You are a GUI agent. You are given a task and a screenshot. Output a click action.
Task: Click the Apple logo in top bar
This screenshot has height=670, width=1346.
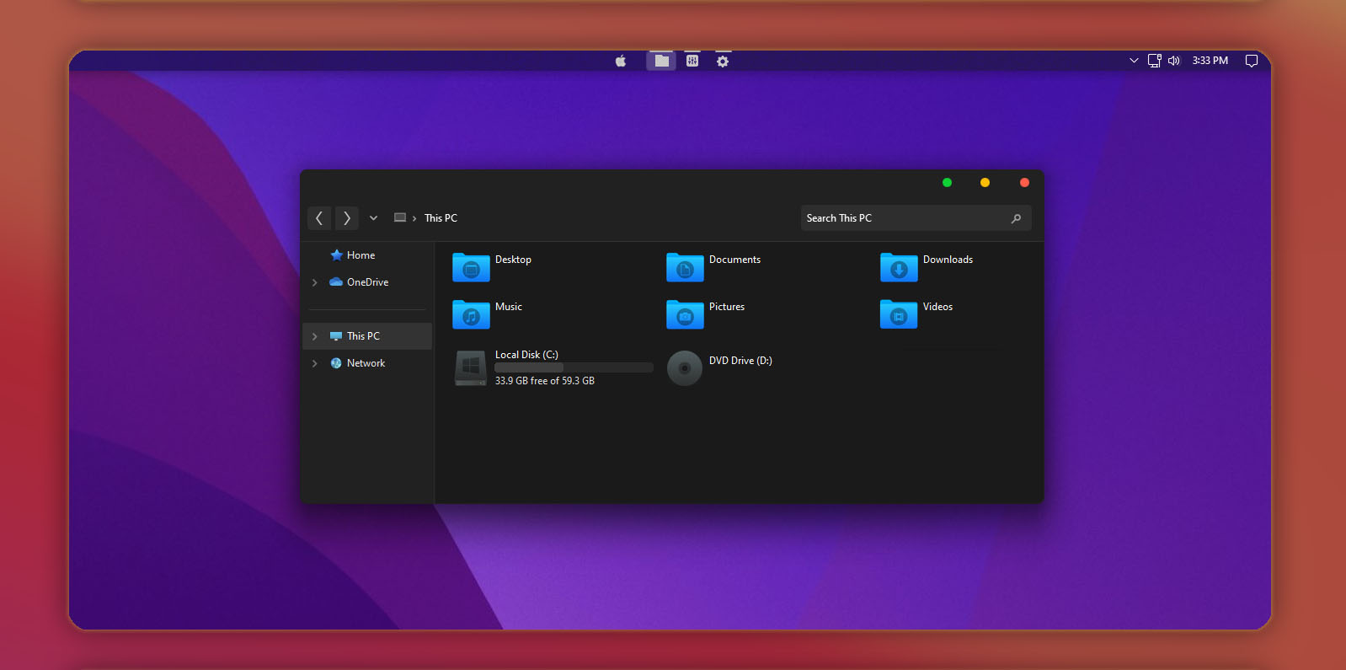click(x=621, y=61)
